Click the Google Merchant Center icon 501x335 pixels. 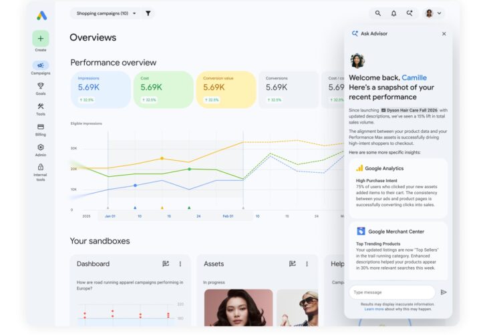click(361, 231)
